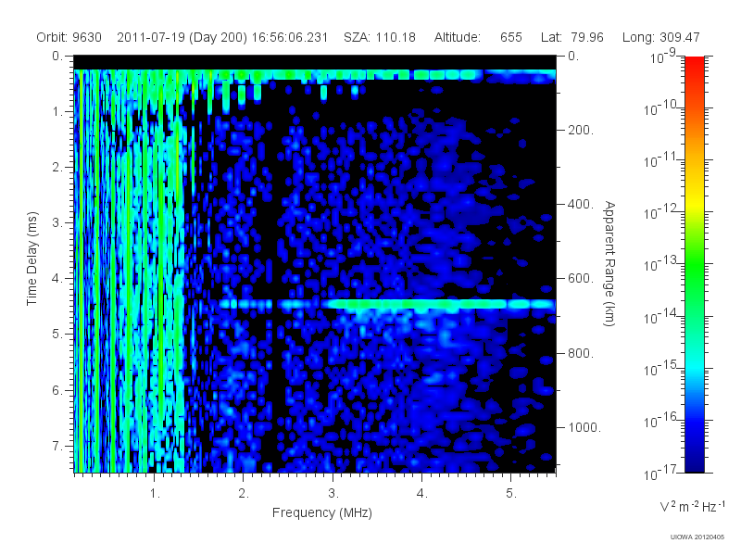Click the 'Orbit: 9630' header text
Screen dimensions: 741x556
click(69, 37)
